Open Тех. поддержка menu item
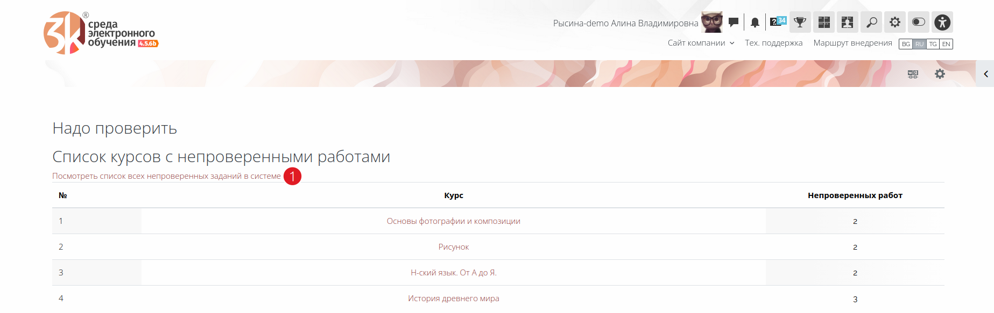 pos(773,43)
